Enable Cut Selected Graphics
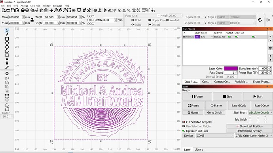The image size is (273, 153). point(184,122)
